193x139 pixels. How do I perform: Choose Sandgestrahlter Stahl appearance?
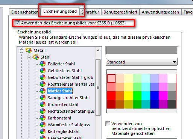pos(68,98)
